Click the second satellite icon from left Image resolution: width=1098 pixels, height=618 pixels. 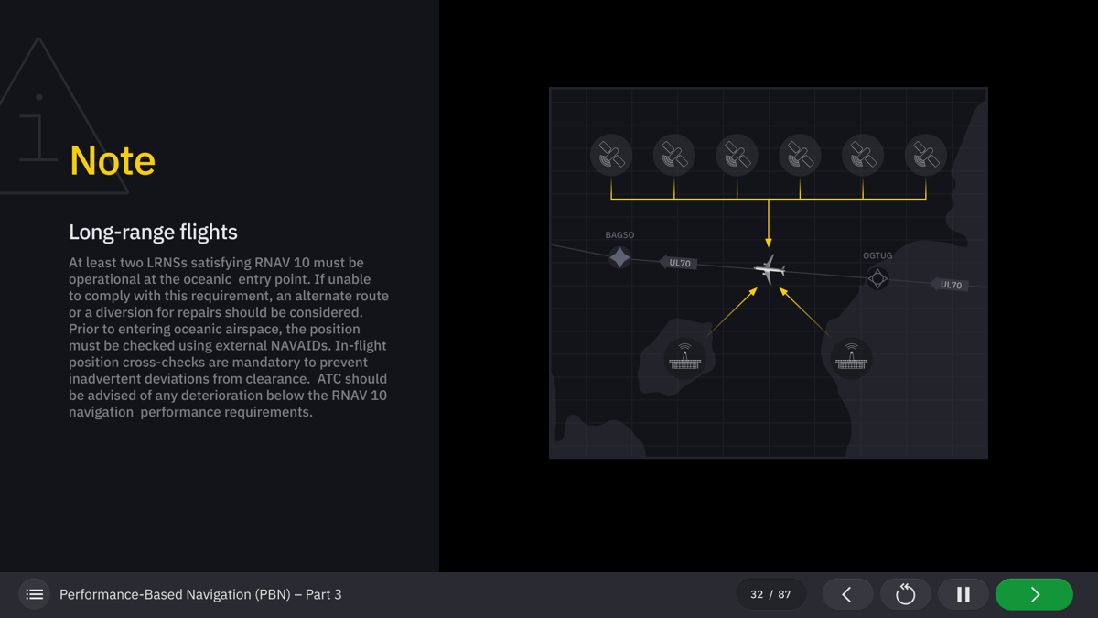click(674, 156)
